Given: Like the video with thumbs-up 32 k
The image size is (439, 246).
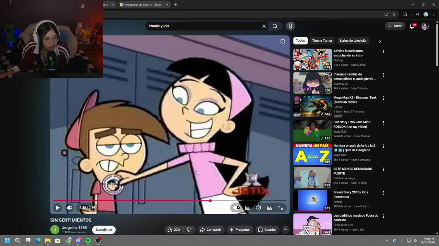Looking at the screenshot, I should [x=174, y=230].
